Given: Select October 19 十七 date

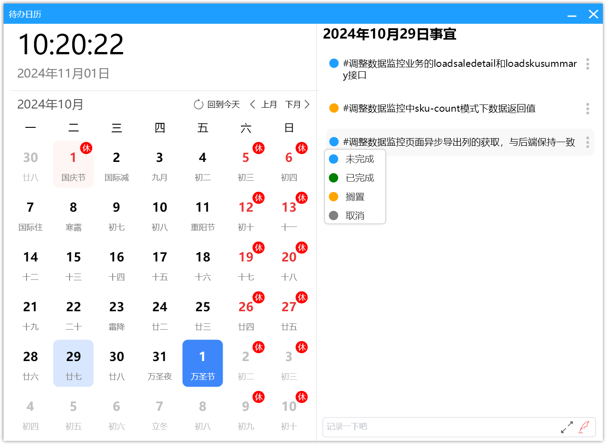Looking at the screenshot, I should pos(246,264).
